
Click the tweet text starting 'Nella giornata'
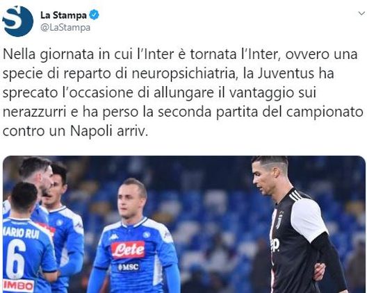click(x=183, y=92)
